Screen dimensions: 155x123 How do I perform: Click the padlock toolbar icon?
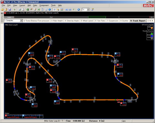(x=92, y=10)
